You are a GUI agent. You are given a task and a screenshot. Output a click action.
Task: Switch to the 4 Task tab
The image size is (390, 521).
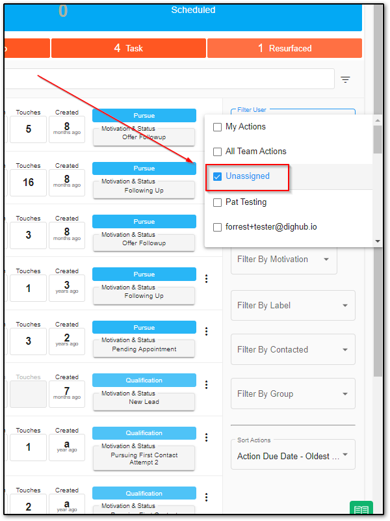click(129, 48)
